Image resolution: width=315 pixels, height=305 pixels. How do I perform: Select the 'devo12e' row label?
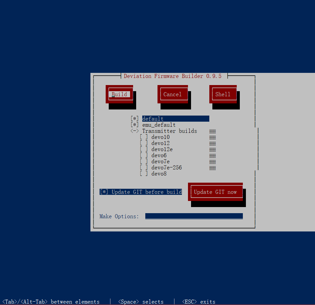pos(162,149)
